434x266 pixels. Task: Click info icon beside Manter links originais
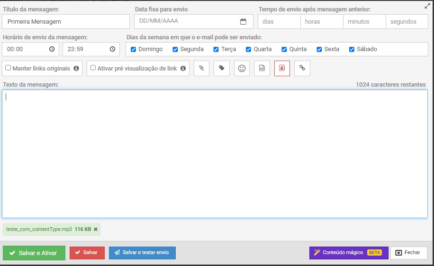(76, 69)
